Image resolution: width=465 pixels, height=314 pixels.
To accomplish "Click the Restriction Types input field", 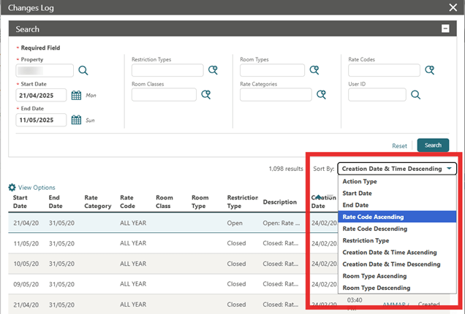I will [x=167, y=70].
